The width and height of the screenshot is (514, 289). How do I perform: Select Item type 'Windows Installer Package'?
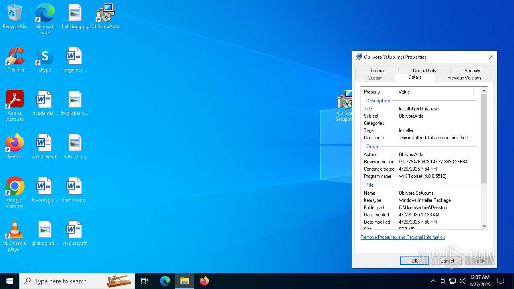[424, 200]
